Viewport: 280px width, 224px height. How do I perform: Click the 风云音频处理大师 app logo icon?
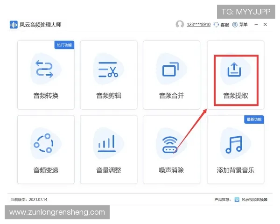(14, 25)
